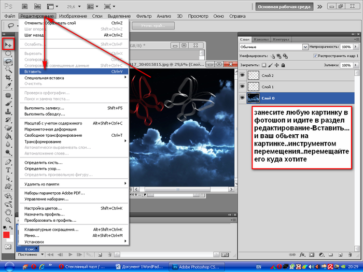Select the Pen tool
The height and width of the screenshot is (272, 363).
click(x=8, y=162)
